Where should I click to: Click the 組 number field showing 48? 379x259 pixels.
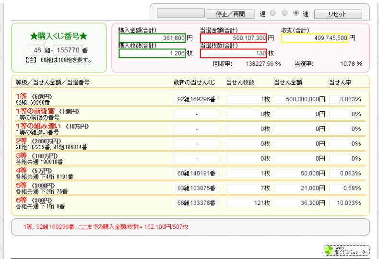[37, 50]
